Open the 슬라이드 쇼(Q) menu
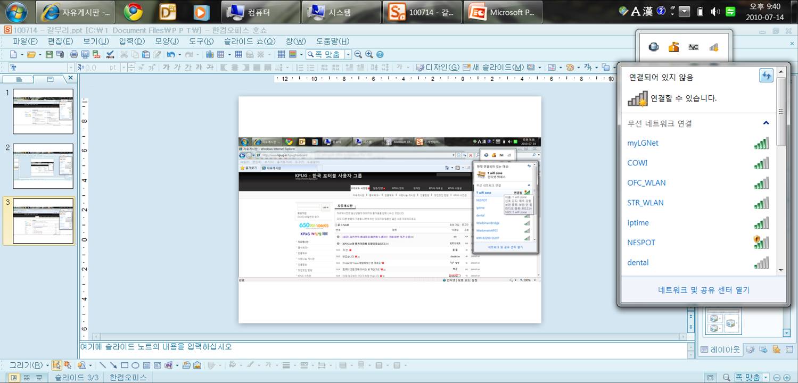 250,41
